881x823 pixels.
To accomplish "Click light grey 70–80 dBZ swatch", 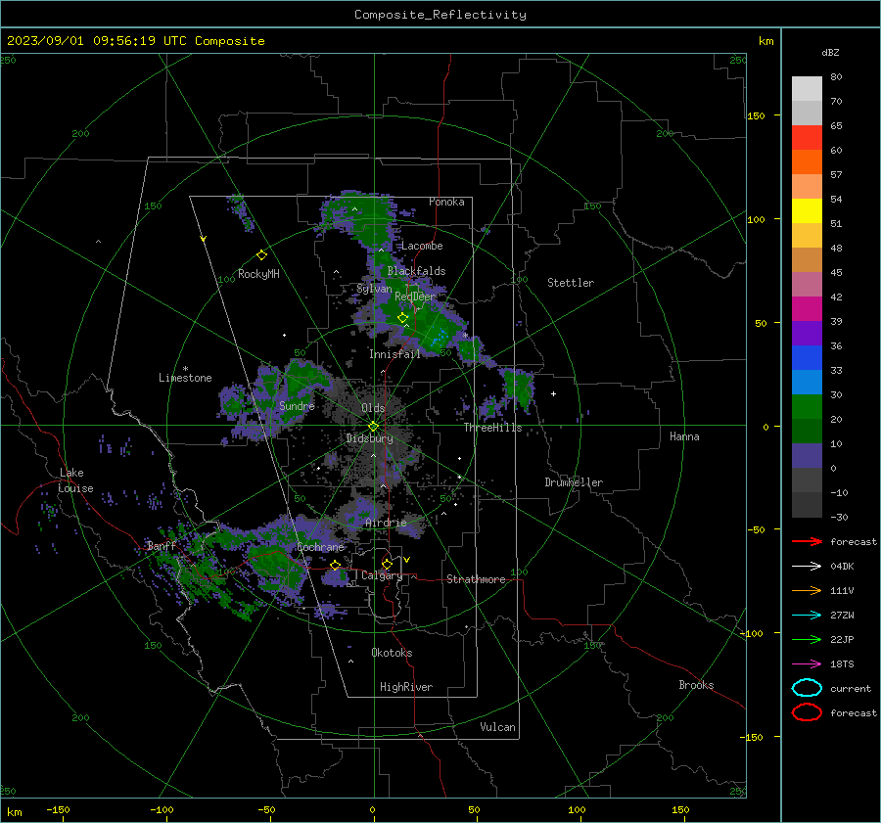I will click(807, 89).
